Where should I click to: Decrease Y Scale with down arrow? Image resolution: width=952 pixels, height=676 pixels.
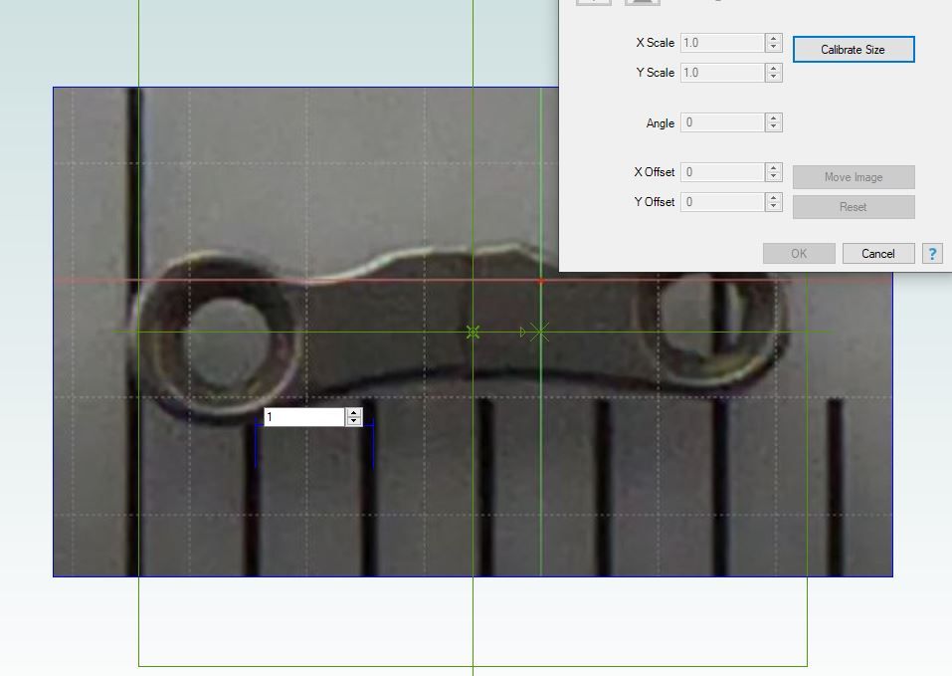click(773, 77)
